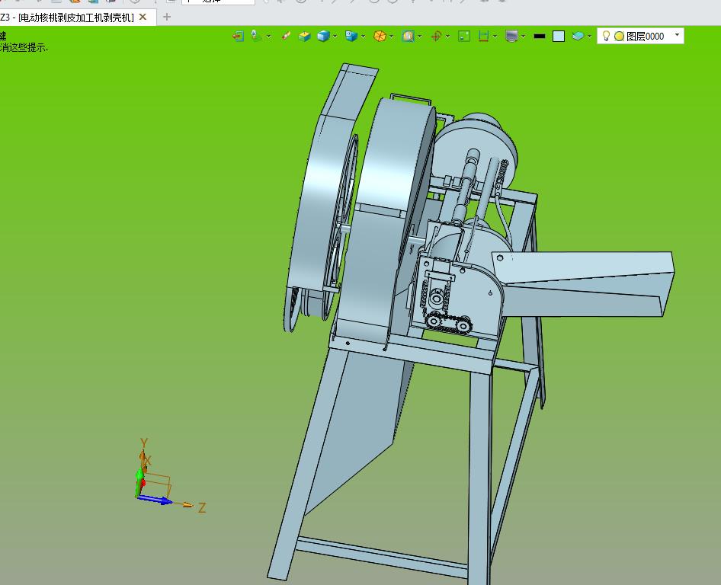
Task: Open dropdown next to blue stacked boxes icon
Action: pos(364,37)
